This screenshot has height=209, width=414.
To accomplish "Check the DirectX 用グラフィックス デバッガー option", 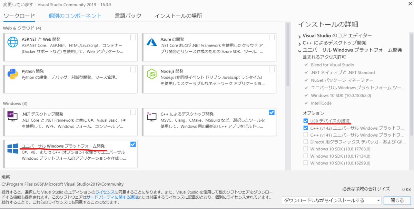I will pyautogui.click(x=306, y=142).
